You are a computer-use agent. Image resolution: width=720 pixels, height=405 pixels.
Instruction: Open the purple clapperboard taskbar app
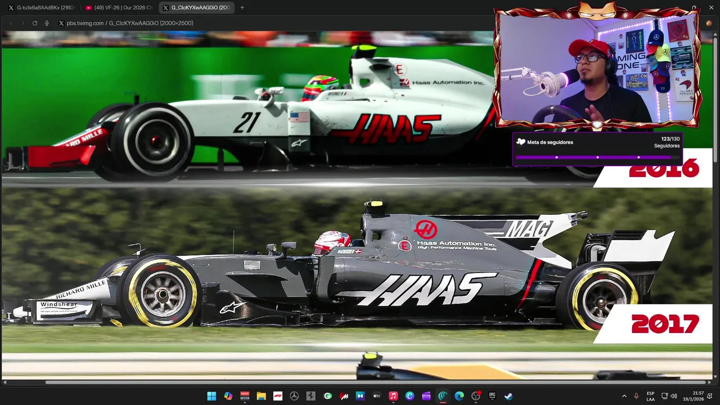pyautogui.click(x=426, y=396)
